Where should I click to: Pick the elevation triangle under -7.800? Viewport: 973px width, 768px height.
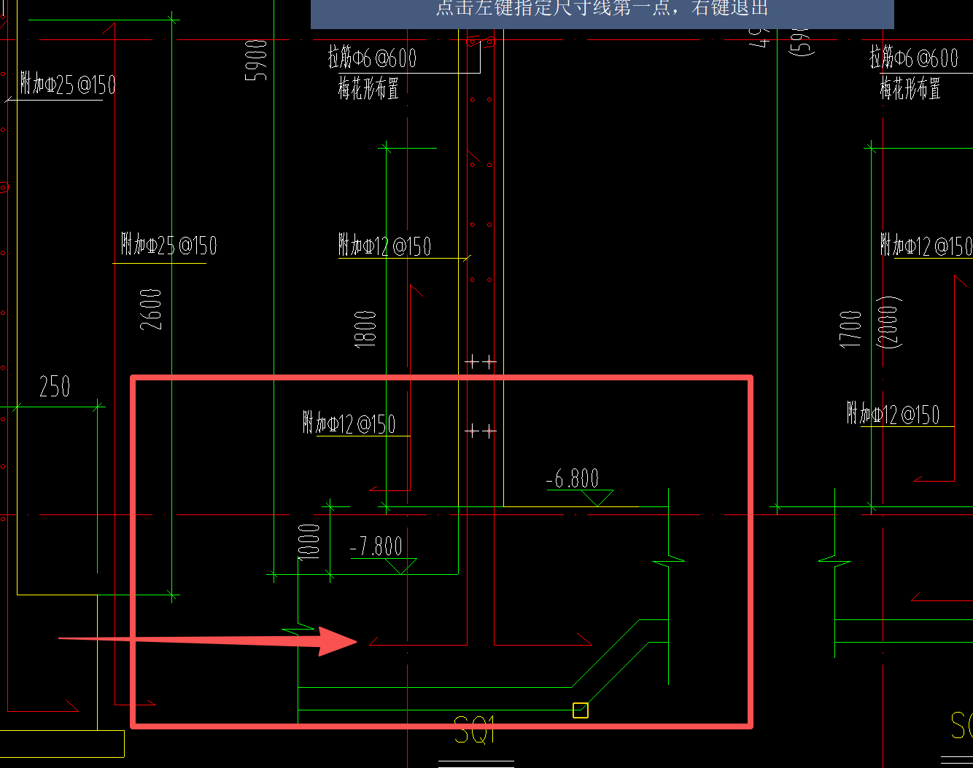point(401,566)
